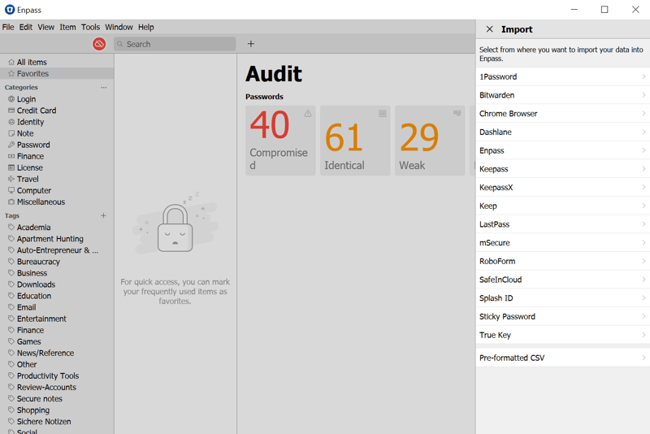Click the Miscellaneous category icon
Image resolution: width=650 pixels, height=434 pixels.
pyautogui.click(x=11, y=202)
